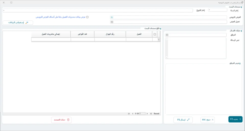Click the offer customer field search icon
245x131 pixels.
[x=112, y=22]
